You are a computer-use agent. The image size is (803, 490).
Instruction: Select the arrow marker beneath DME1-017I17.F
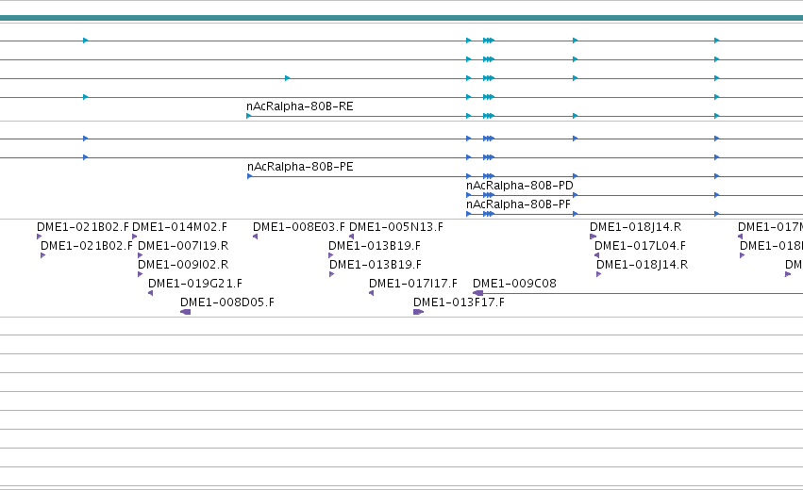[371, 293]
